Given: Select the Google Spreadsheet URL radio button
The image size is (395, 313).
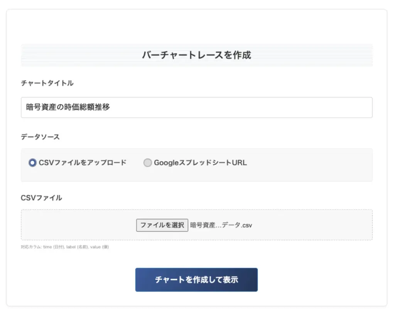Looking at the screenshot, I should tap(147, 163).
